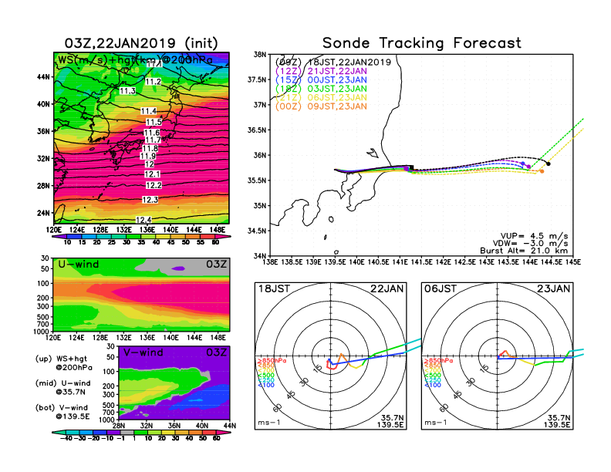Viewport: 611px width, 472px height.
Task: Click the WS(m/s)+hgt(km)@200hPa map label
Action: (135, 60)
